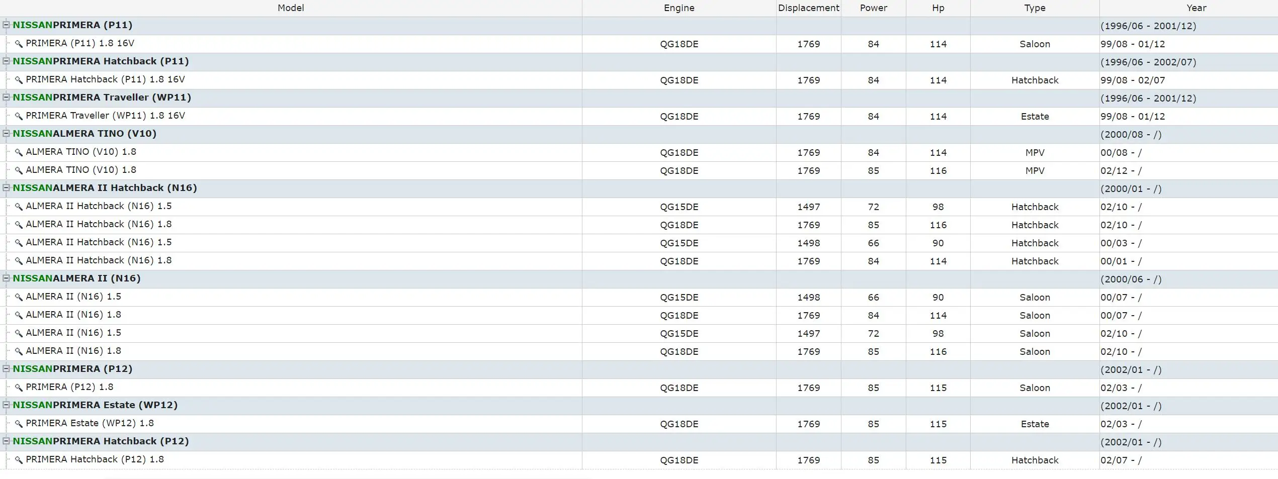This screenshot has width=1278, height=479.
Task: Click magnifier for ALMERA II (N16) 1.5 Saloon 98 hp
Action: tap(19, 333)
